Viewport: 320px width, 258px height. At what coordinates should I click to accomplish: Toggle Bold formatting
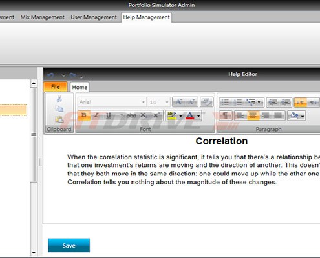tap(84, 115)
